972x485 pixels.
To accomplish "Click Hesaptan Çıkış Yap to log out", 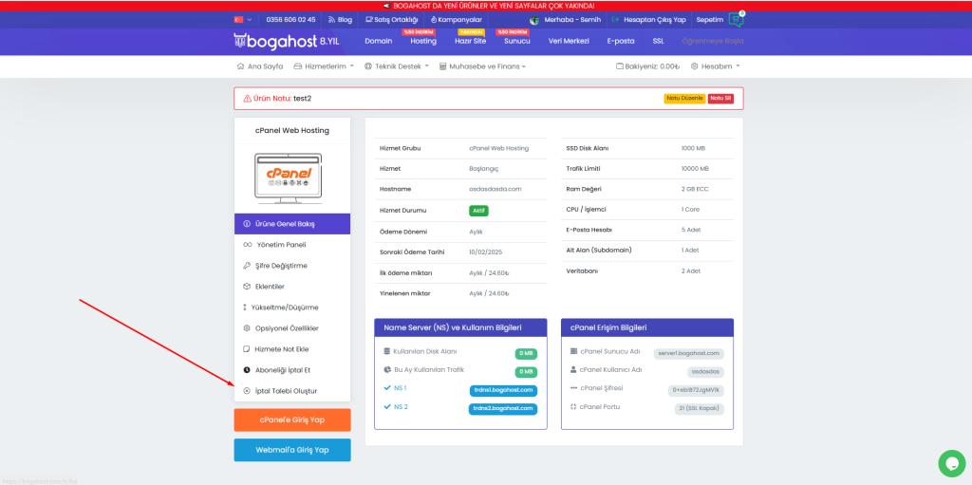I will coord(648,19).
